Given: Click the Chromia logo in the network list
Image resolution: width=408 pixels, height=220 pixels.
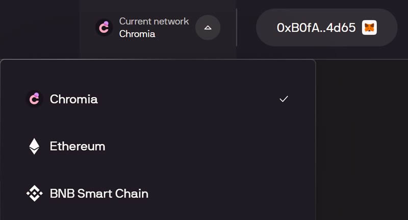Looking at the screenshot, I should point(34,99).
